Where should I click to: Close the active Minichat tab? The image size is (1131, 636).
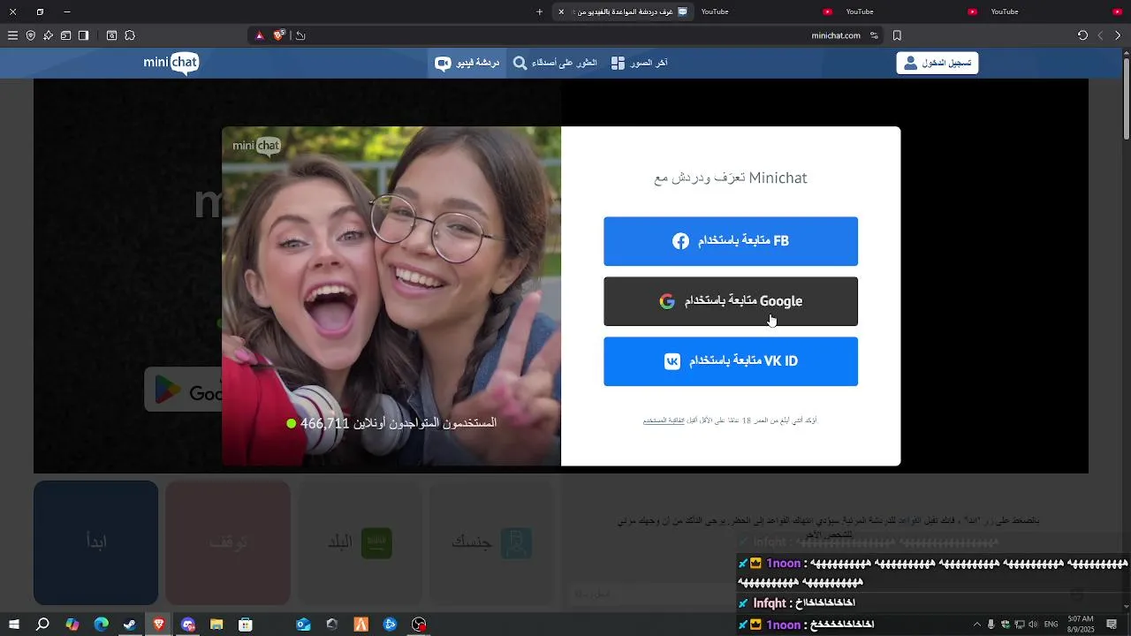click(x=560, y=11)
